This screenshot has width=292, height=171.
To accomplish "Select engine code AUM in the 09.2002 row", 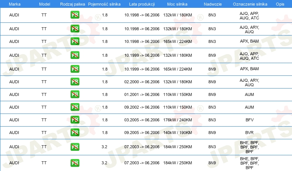I will point(249,107).
